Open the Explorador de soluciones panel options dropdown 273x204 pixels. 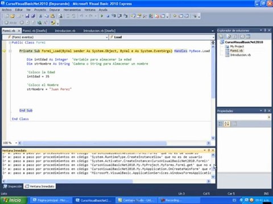(261, 30)
